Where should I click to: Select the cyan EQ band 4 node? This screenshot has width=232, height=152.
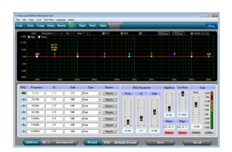(129, 57)
